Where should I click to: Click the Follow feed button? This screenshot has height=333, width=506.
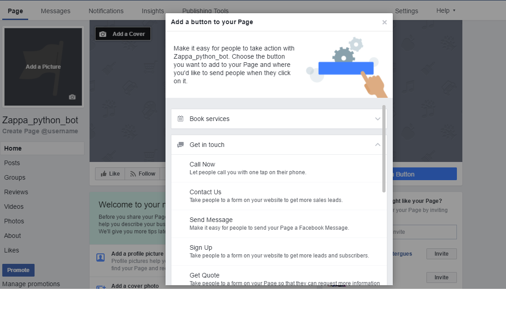pyautogui.click(x=142, y=174)
